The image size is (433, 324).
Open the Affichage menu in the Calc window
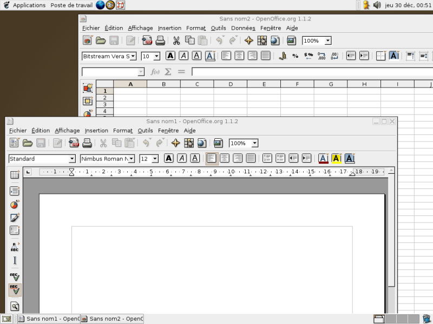pyautogui.click(x=140, y=28)
